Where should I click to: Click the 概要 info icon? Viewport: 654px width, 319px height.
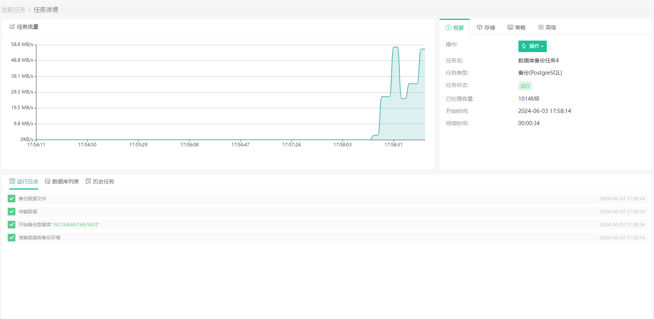448,28
